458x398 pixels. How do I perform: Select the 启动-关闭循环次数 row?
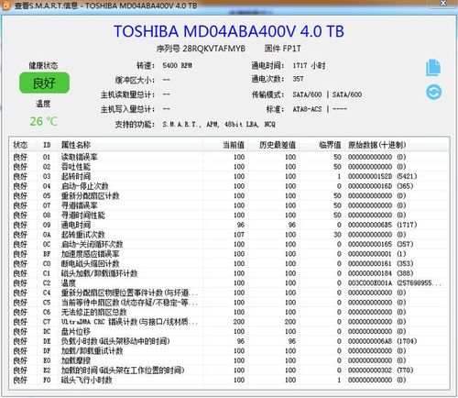(229, 244)
